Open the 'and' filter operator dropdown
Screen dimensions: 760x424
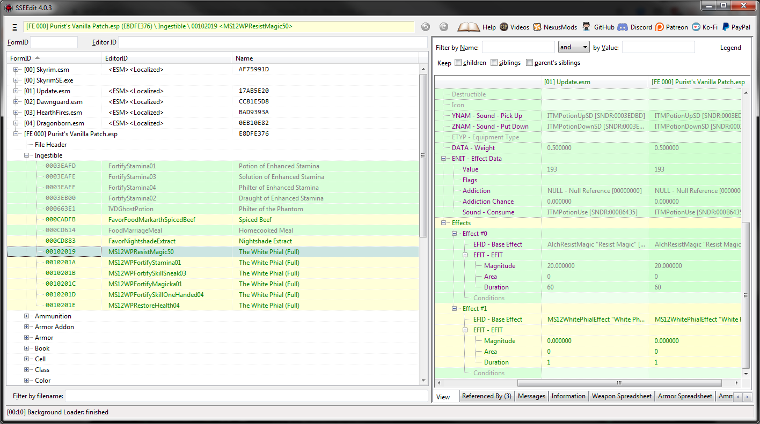click(x=574, y=47)
